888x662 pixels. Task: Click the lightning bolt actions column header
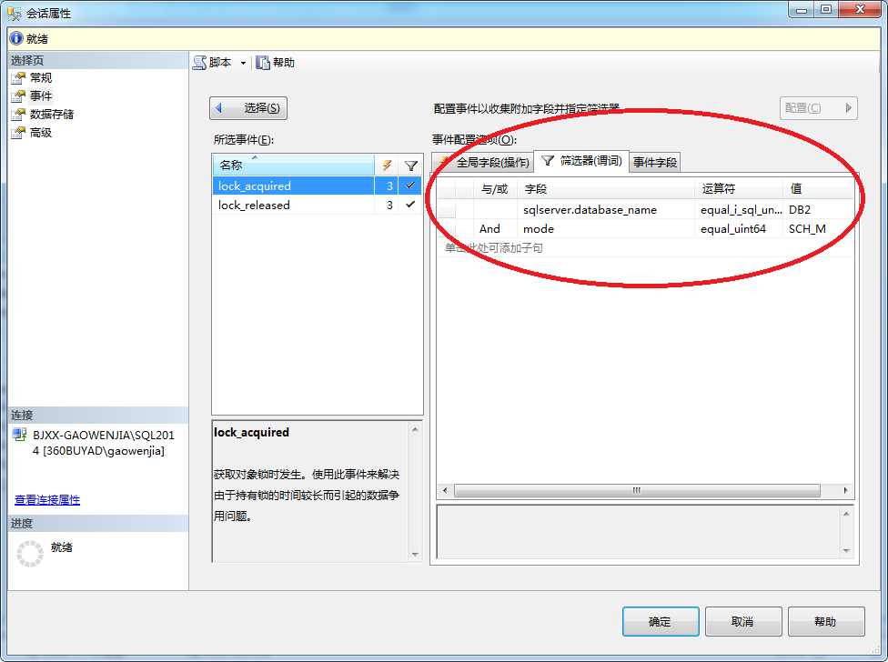pos(387,165)
